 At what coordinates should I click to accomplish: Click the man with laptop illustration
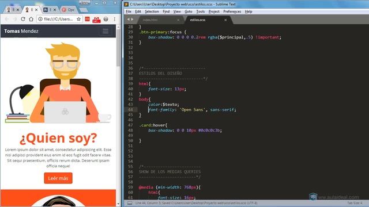pos(58,83)
